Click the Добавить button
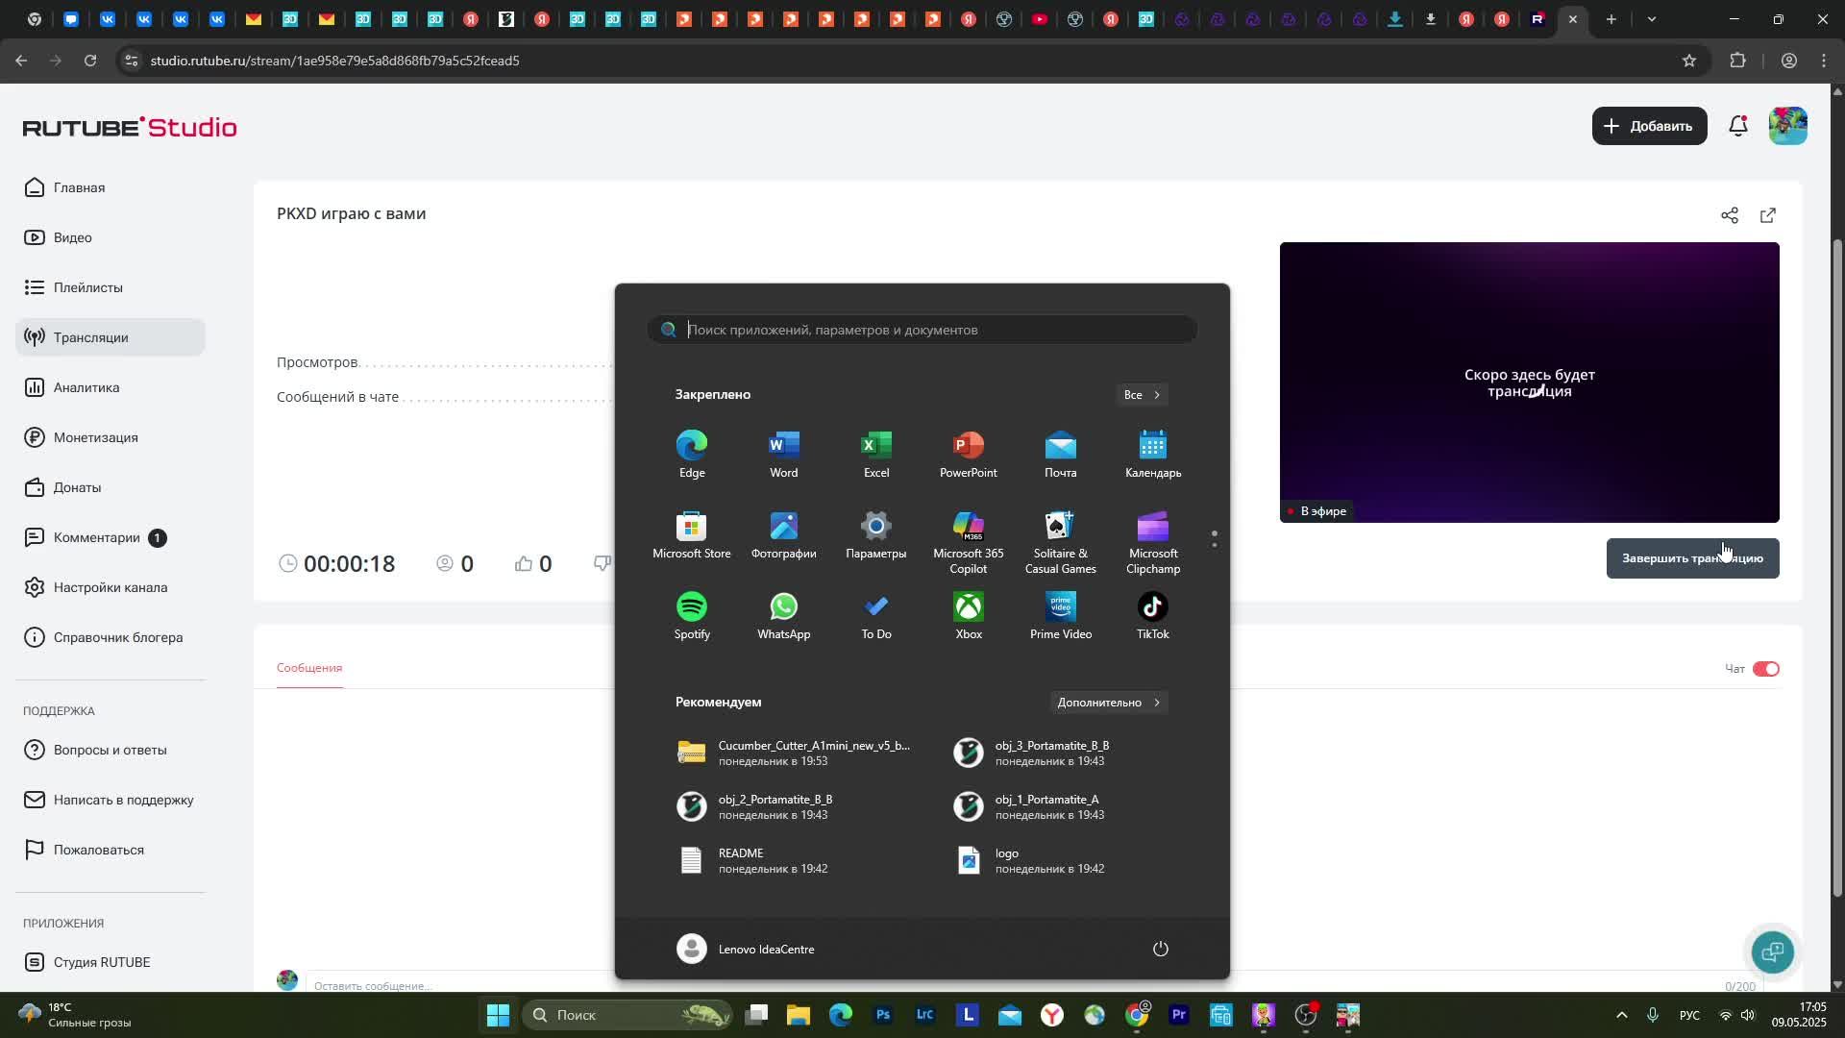 pyautogui.click(x=1649, y=126)
